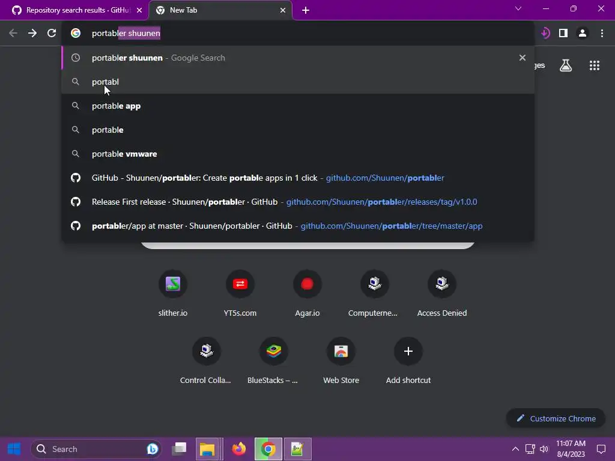The width and height of the screenshot is (615, 461).
Task: Open the Chrome profile avatar
Action: pyautogui.click(x=583, y=33)
